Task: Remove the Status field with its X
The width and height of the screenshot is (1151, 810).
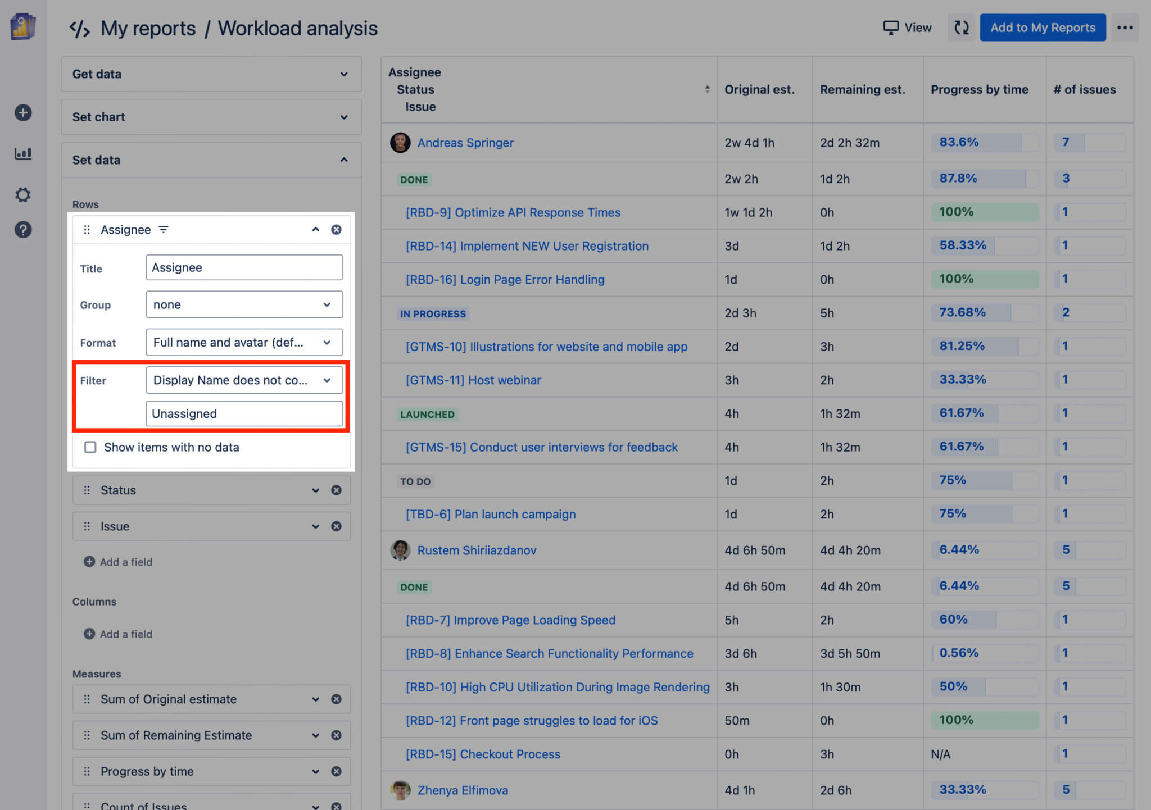Action: pos(336,490)
